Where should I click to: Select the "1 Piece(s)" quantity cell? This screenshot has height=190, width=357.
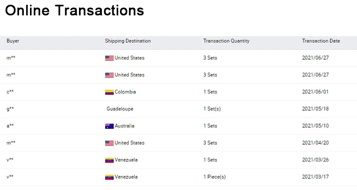(214, 177)
